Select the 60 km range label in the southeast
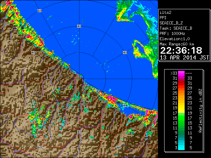 point(119,147)
